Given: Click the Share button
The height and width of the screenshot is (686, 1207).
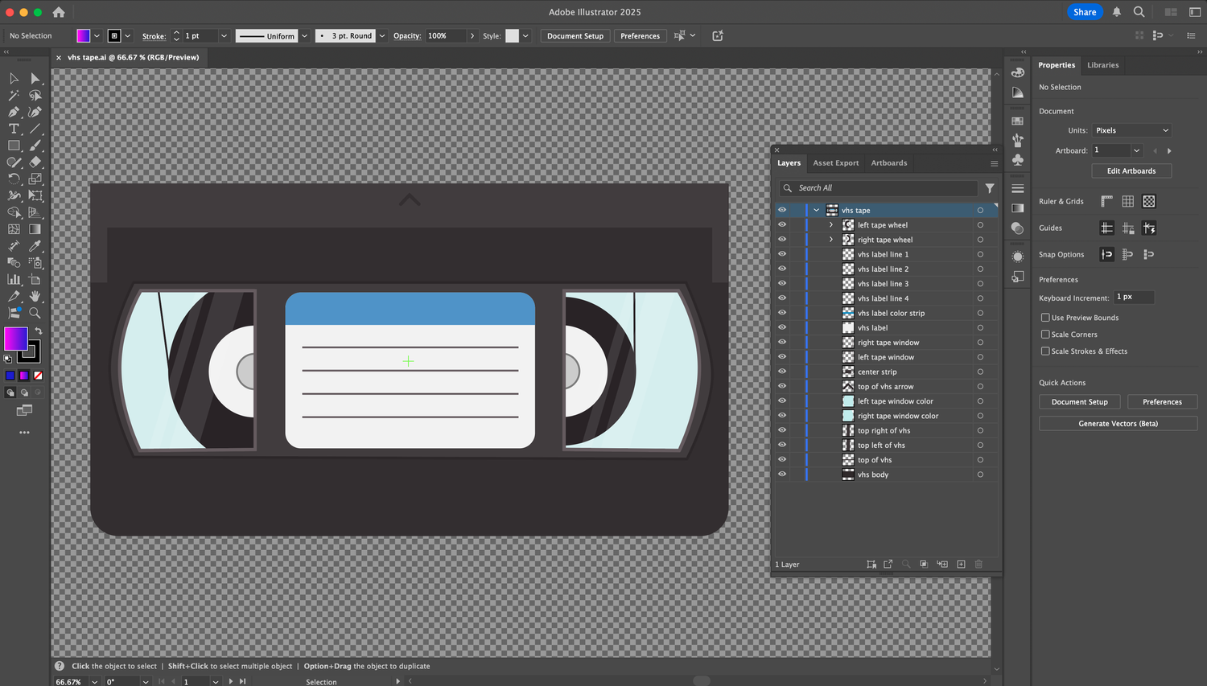Looking at the screenshot, I should pyautogui.click(x=1085, y=12).
